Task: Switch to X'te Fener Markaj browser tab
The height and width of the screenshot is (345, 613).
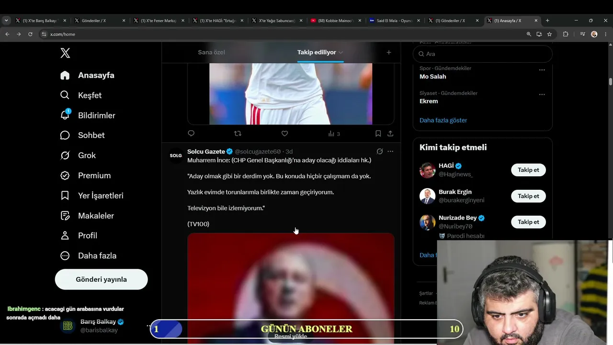Action: (x=159, y=21)
